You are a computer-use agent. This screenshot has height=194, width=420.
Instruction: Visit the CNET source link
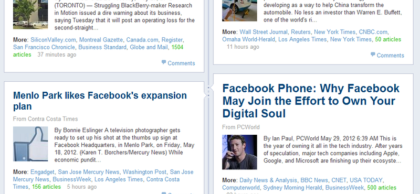339,180
